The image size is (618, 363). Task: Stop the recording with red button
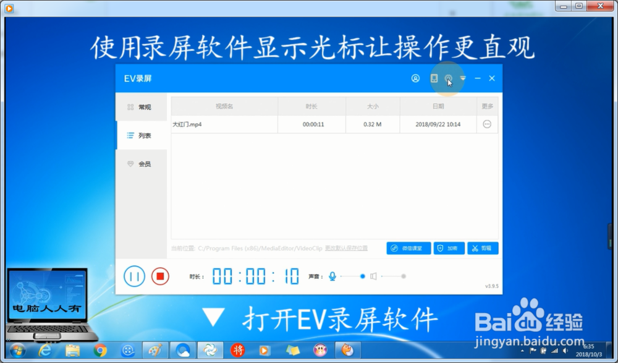[160, 276]
